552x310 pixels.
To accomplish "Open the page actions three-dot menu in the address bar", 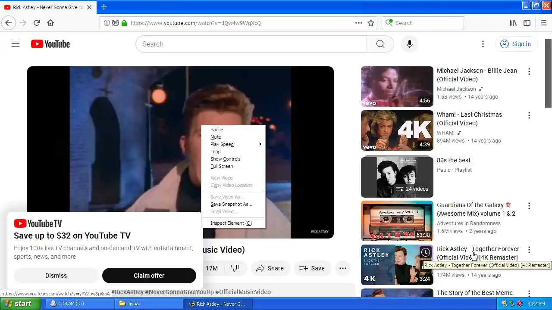I will point(359,23).
